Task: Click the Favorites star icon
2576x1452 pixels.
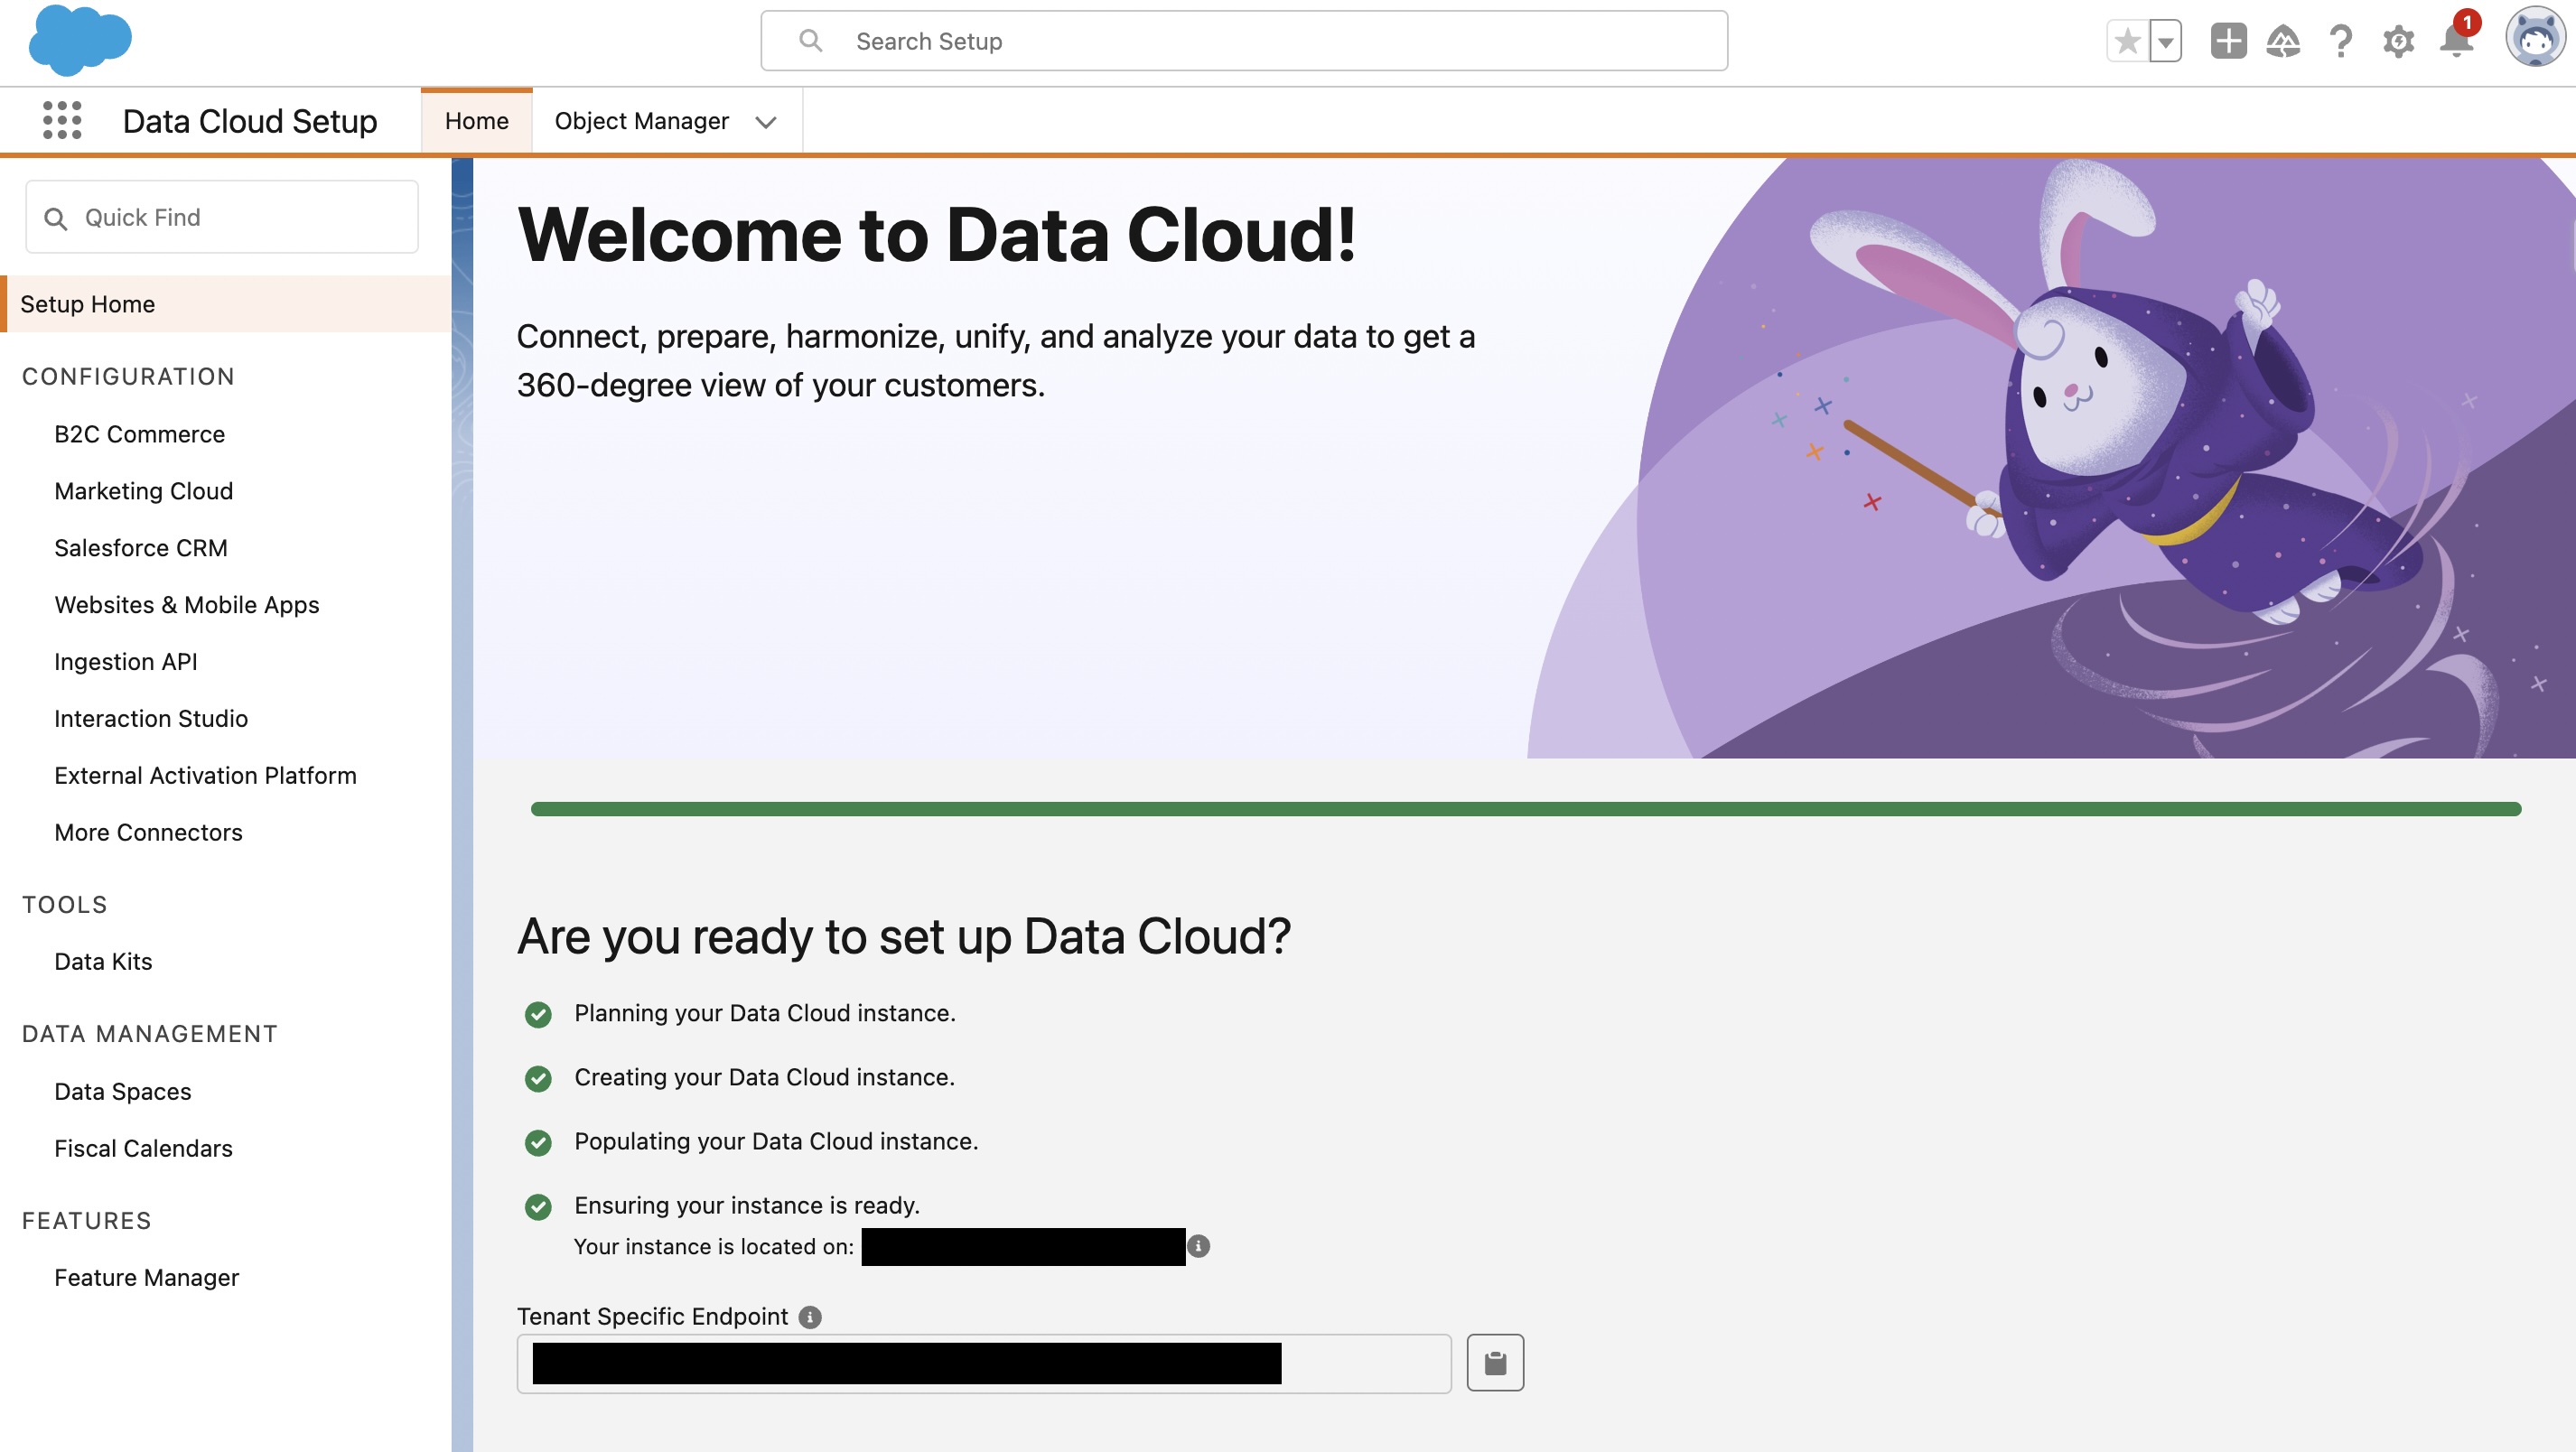Action: click(2128, 41)
